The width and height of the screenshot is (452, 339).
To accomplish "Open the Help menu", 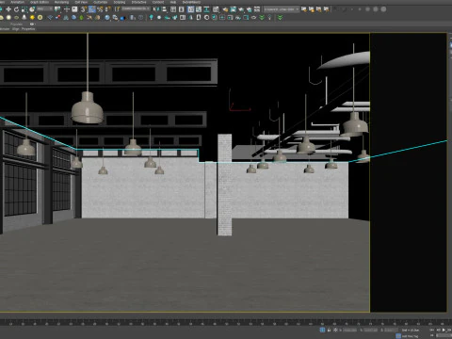I will click(173, 2).
